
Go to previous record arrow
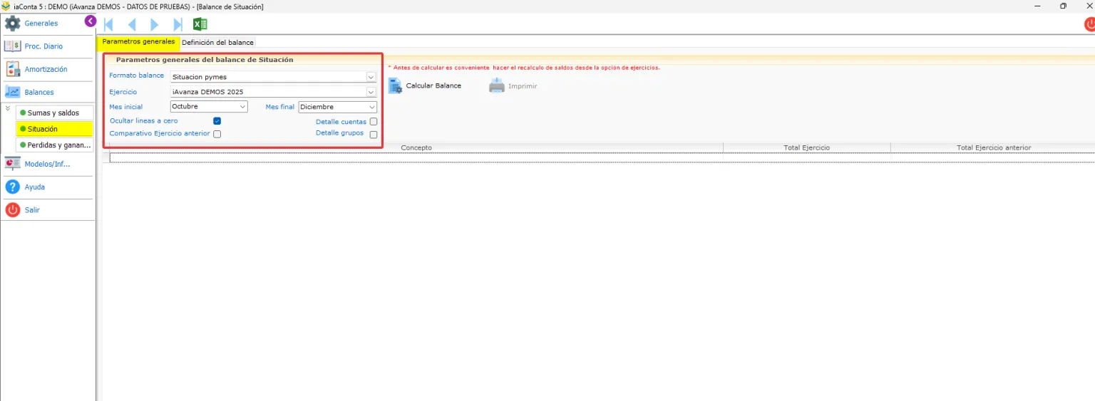pos(132,24)
